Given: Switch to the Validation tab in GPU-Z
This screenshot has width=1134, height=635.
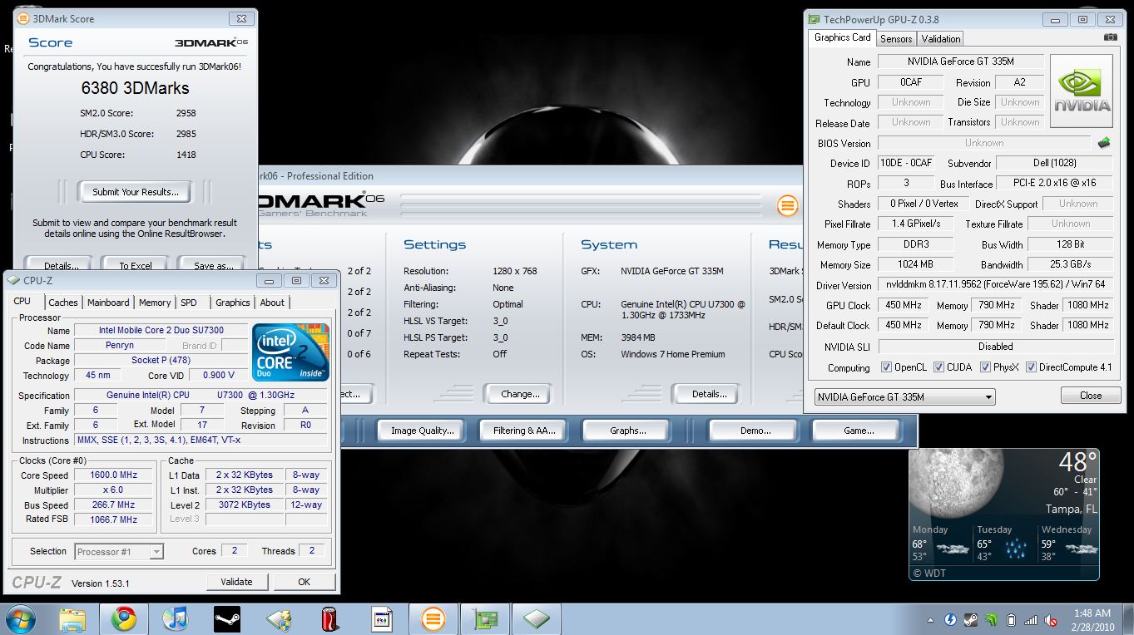Looking at the screenshot, I should click(941, 38).
